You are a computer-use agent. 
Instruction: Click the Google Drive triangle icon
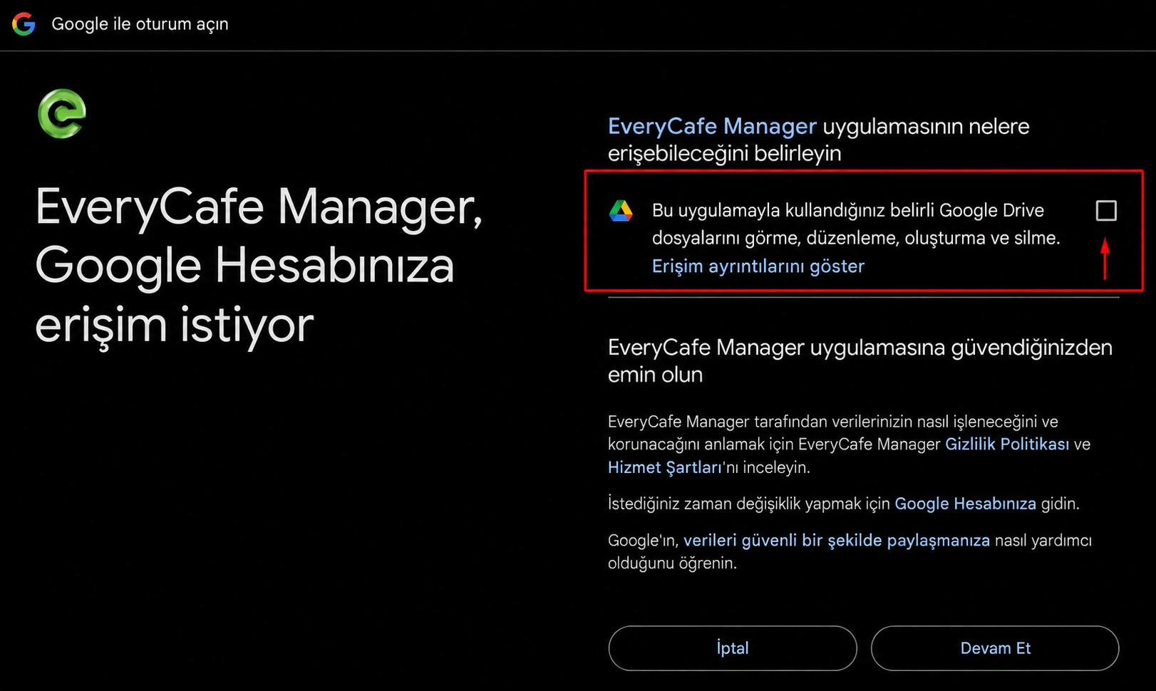pos(621,211)
